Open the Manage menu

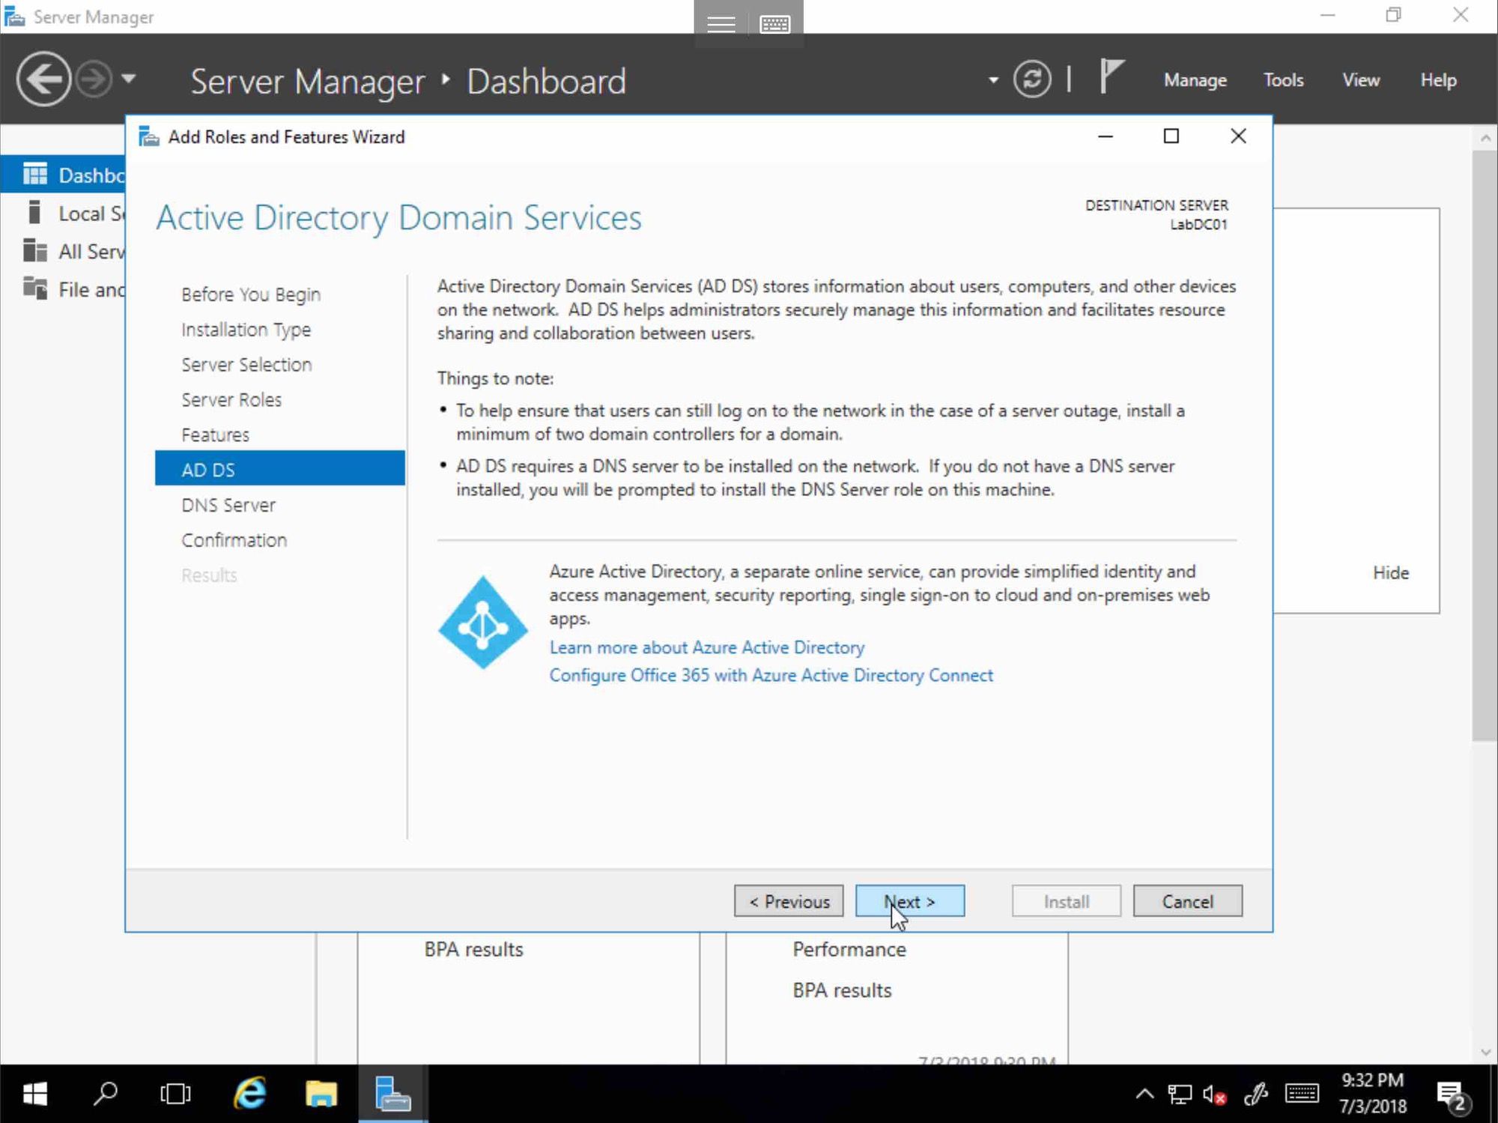[1195, 80]
